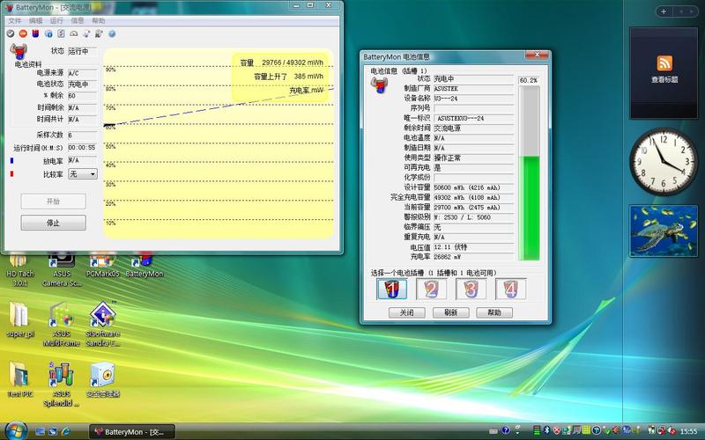
Task: Open the 运行 menu
Action: click(x=56, y=20)
